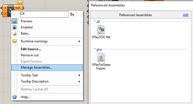Click the VRaySDK.Net DLL file icon
This screenshot has height=104, width=193.
[101, 30]
